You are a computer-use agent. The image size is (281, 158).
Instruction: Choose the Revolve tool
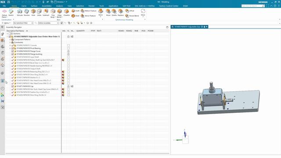tap(26, 13)
